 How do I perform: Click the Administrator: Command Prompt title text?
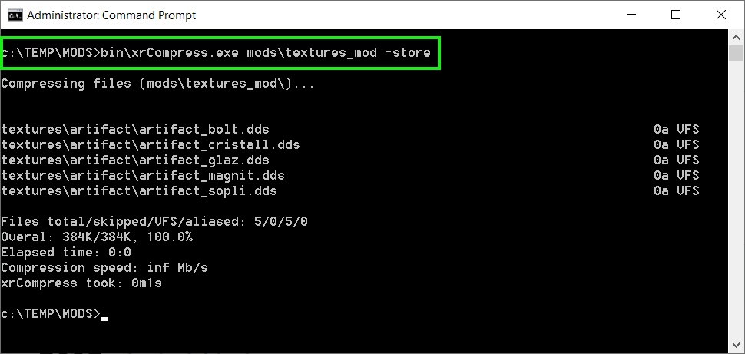coord(111,15)
